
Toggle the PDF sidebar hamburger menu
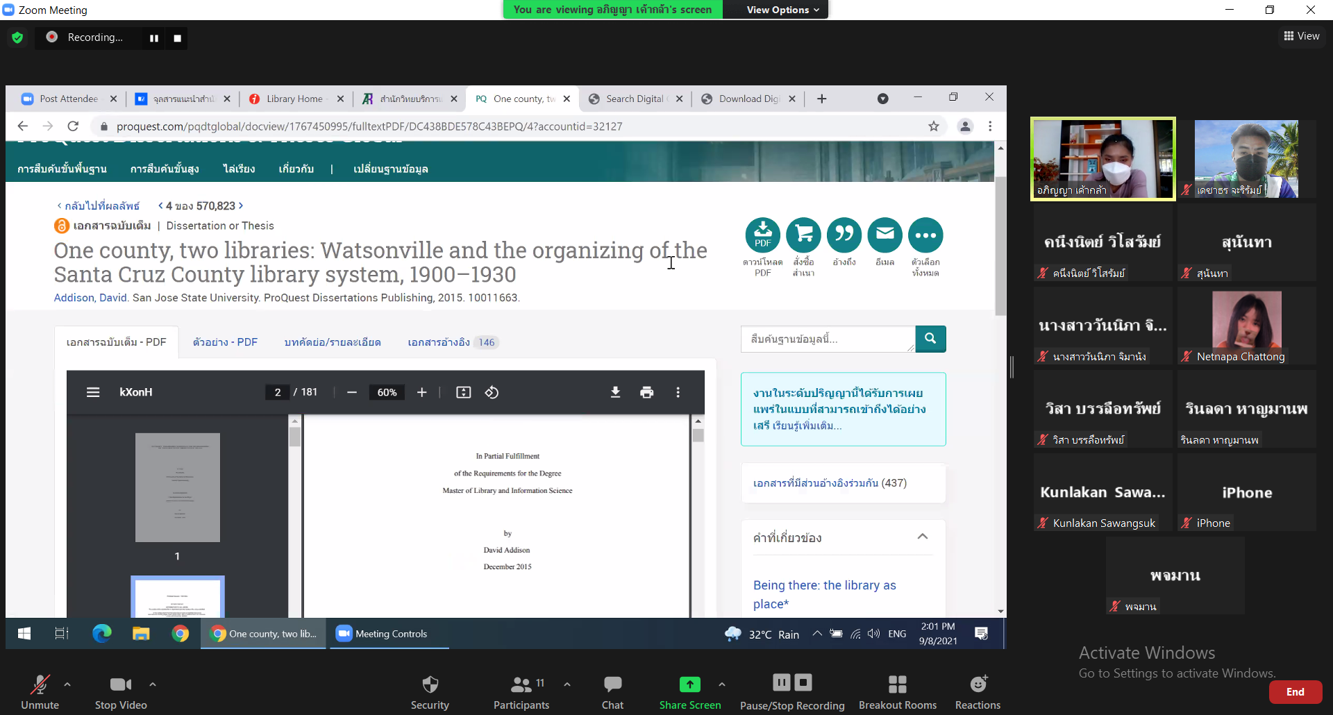click(93, 393)
